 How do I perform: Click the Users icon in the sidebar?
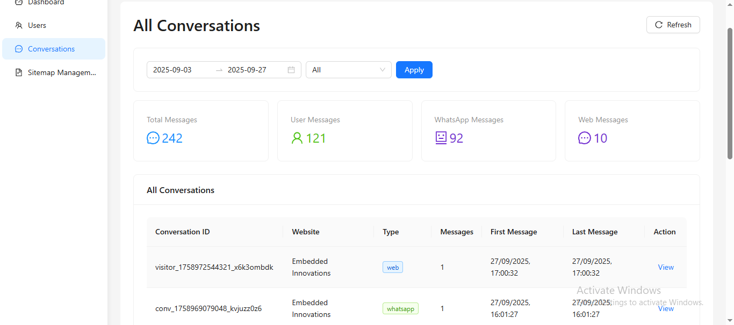click(18, 25)
